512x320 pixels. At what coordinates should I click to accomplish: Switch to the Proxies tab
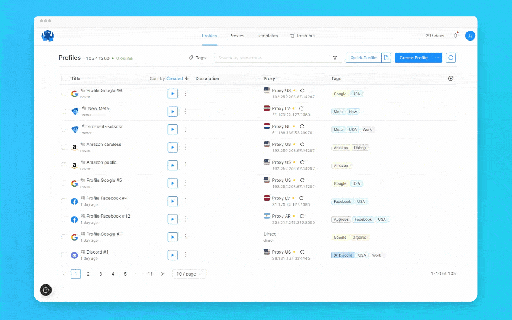click(236, 36)
